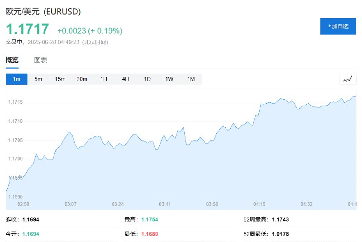This screenshot has width=362, height=242.
Task: Click the 最低 value 1.1680
Action: [x=150, y=234]
